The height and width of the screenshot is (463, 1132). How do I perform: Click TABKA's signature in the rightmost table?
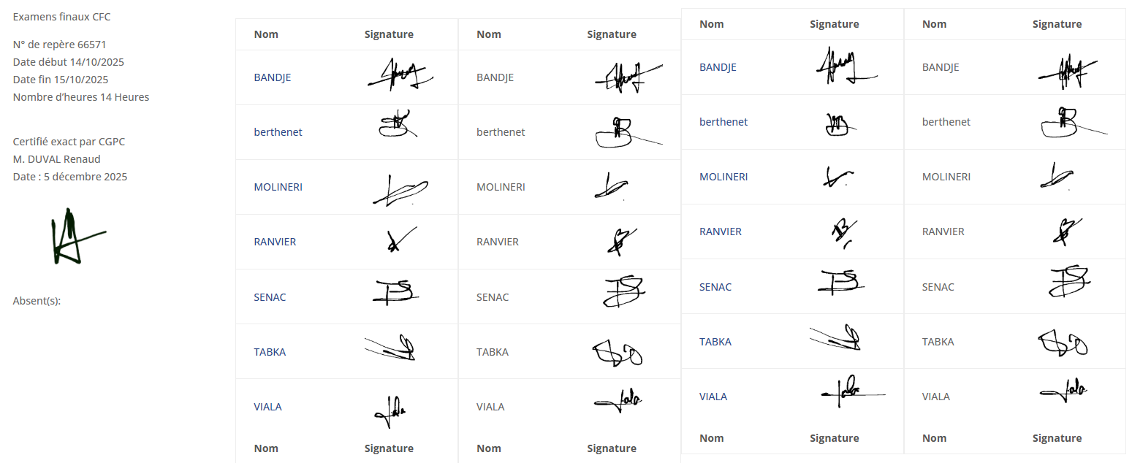[1062, 343]
